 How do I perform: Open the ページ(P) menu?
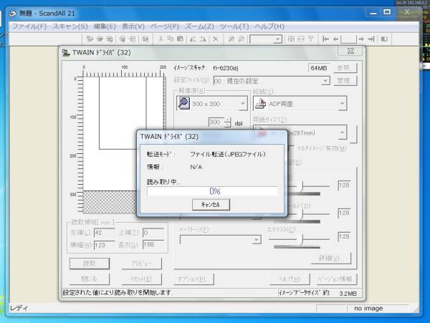[165, 26]
